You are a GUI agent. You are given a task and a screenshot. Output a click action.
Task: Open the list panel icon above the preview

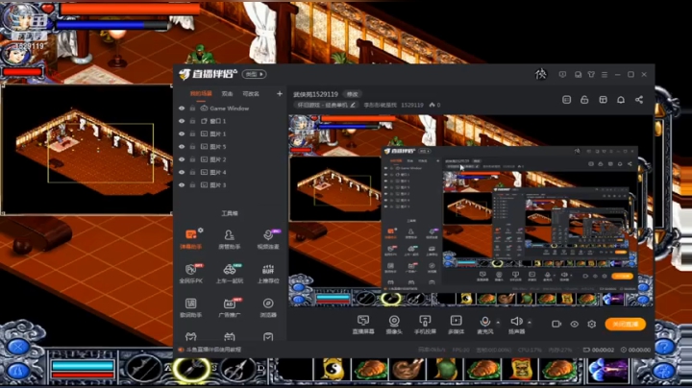coord(567,100)
